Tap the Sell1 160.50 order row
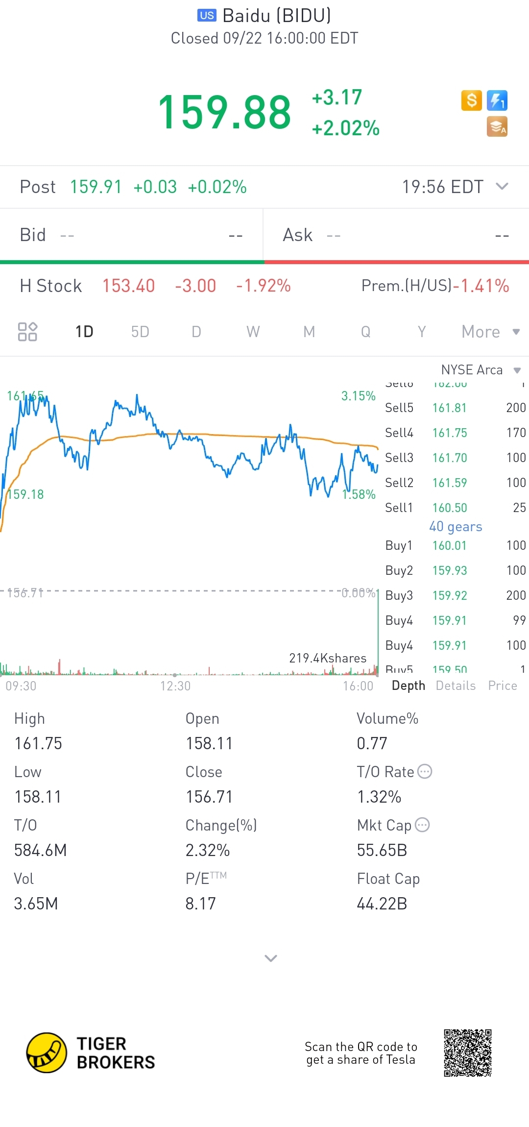This screenshot has width=529, height=1127. pyautogui.click(x=455, y=508)
